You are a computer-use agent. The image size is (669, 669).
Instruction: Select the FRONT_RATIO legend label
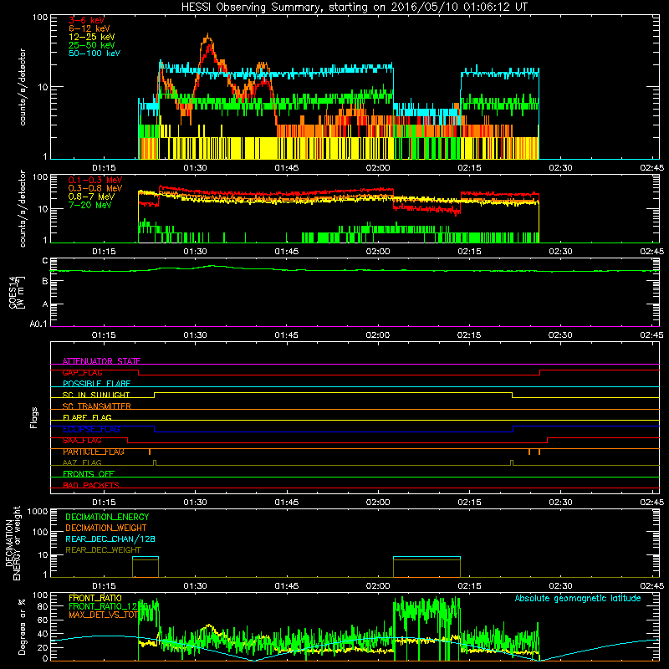point(95,598)
